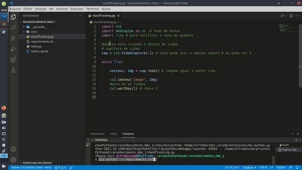Screen dimensions: 302x170
Task: Change language mode via Python
Action: click(281, 168)
